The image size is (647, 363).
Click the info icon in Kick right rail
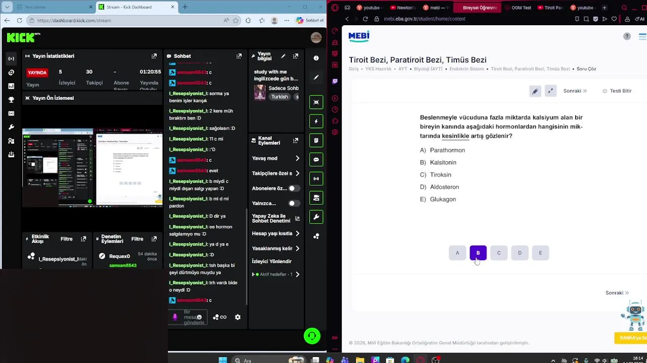click(316, 58)
